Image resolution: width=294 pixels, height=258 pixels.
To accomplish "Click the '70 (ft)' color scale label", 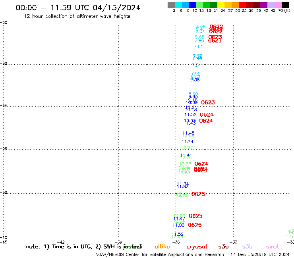I will [x=284, y=10].
